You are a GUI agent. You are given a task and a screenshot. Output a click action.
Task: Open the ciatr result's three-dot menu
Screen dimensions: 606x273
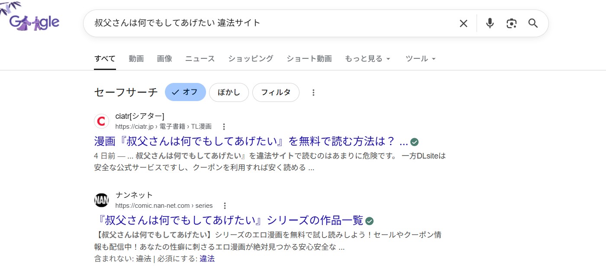tap(224, 127)
